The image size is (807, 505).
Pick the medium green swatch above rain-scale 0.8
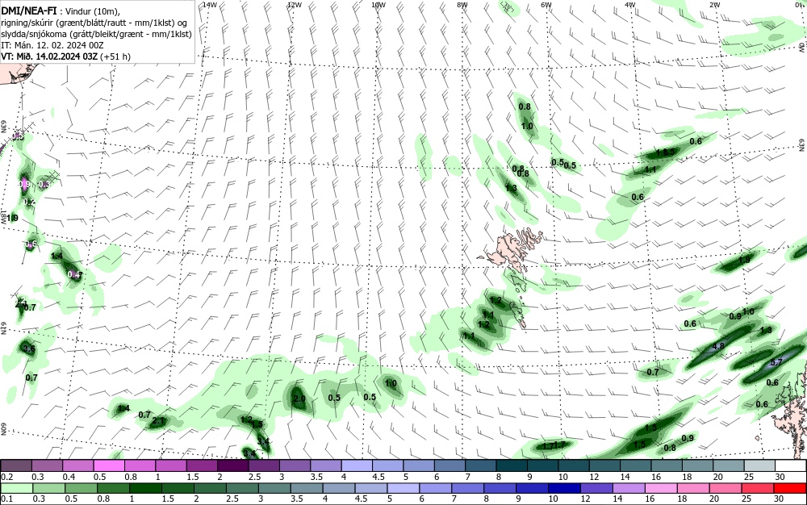click(x=113, y=488)
